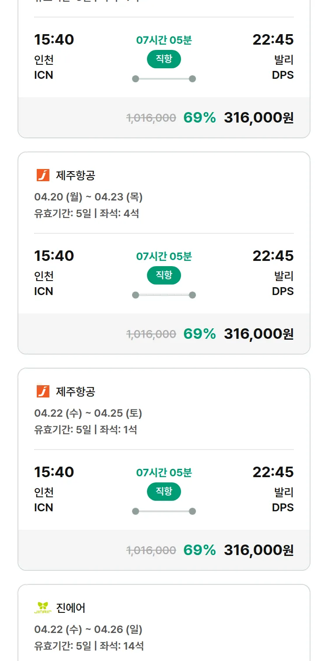Click Jeju Air logo on 04.20 flight card
This screenshot has height=661, width=328.
pyautogui.click(x=43, y=175)
